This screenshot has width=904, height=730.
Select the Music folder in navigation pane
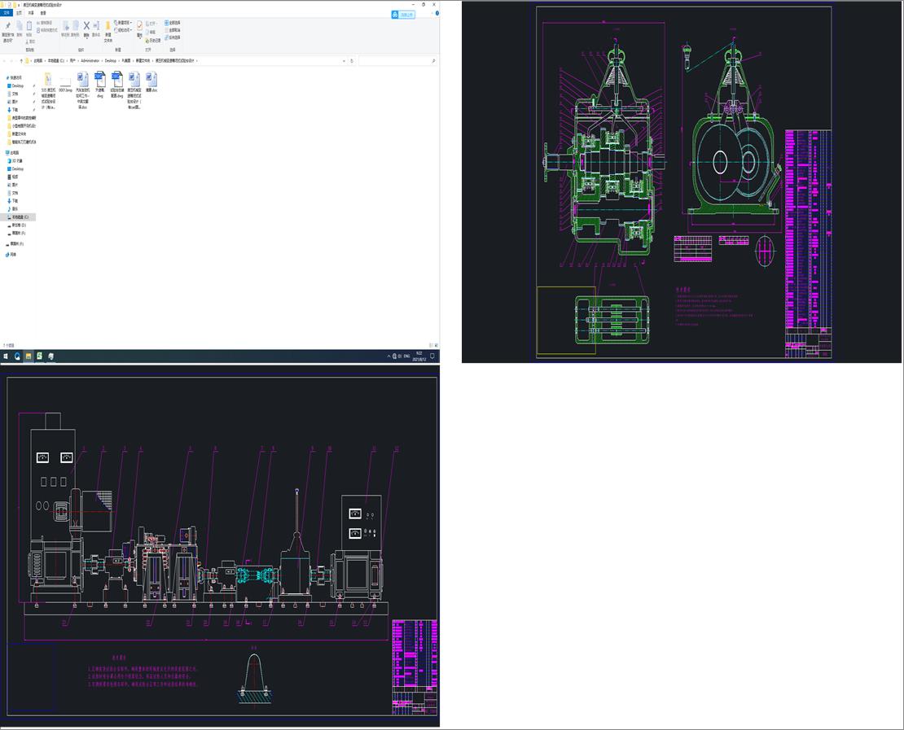click(x=15, y=209)
